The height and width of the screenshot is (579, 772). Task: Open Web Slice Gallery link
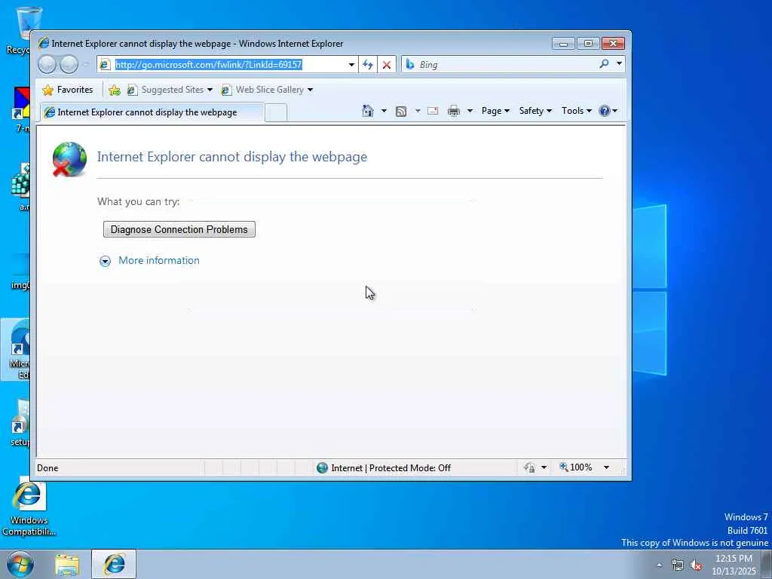coord(268,90)
